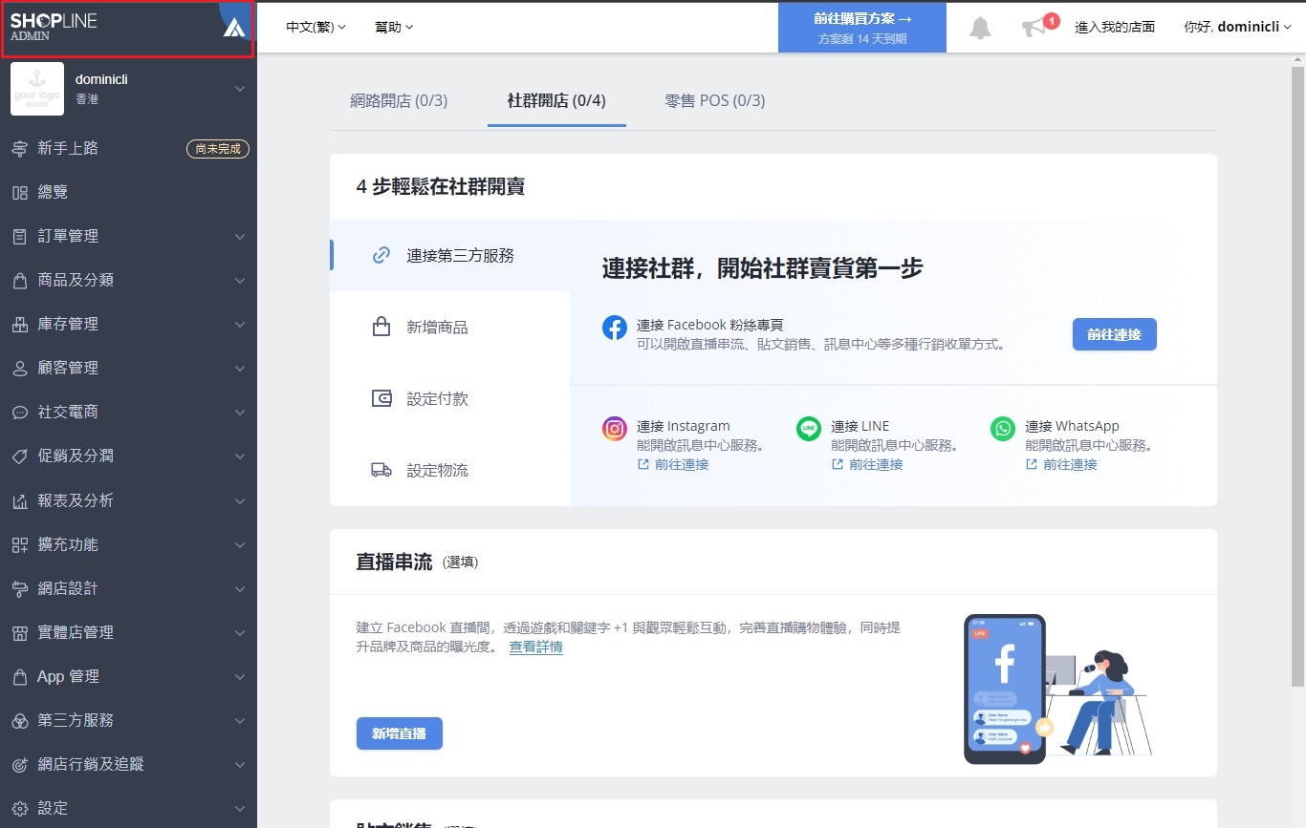Open the announcements megaphone icon
This screenshot has height=828, width=1306.
[1034, 28]
